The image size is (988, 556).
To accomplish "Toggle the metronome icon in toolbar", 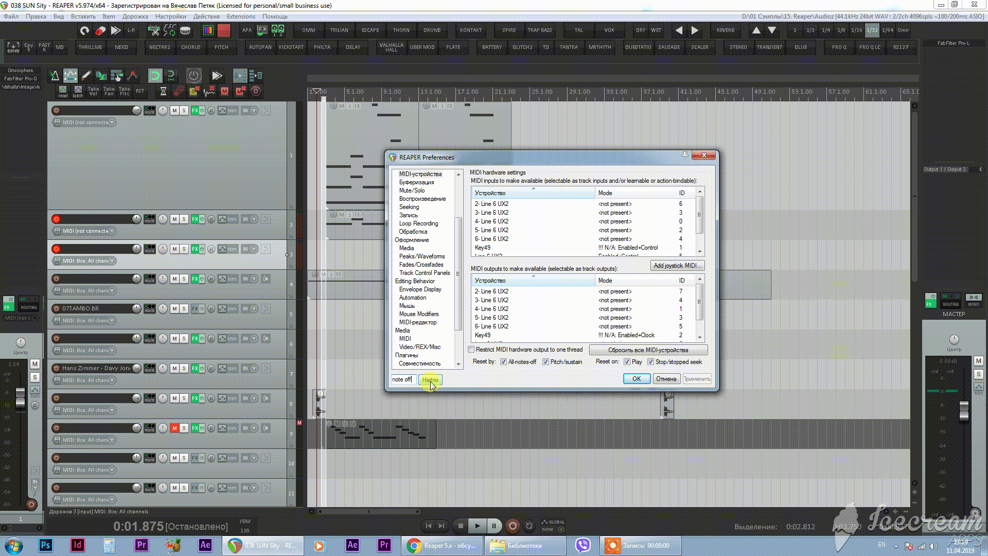I will [55, 76].
